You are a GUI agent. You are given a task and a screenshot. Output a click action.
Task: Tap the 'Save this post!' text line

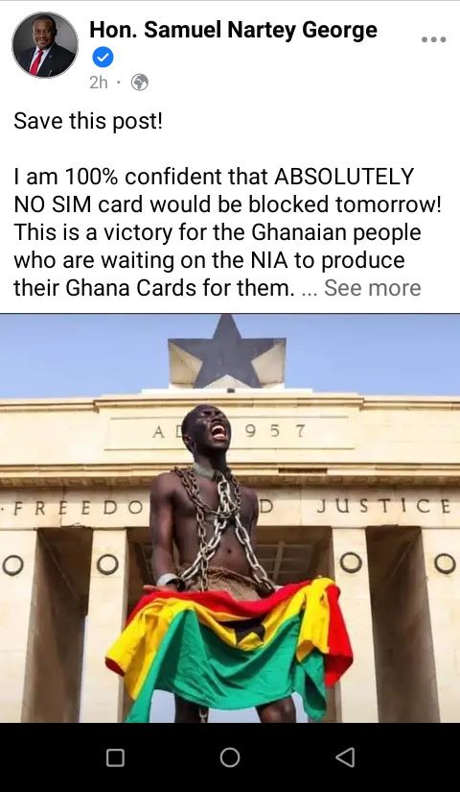tap(88, 122)
